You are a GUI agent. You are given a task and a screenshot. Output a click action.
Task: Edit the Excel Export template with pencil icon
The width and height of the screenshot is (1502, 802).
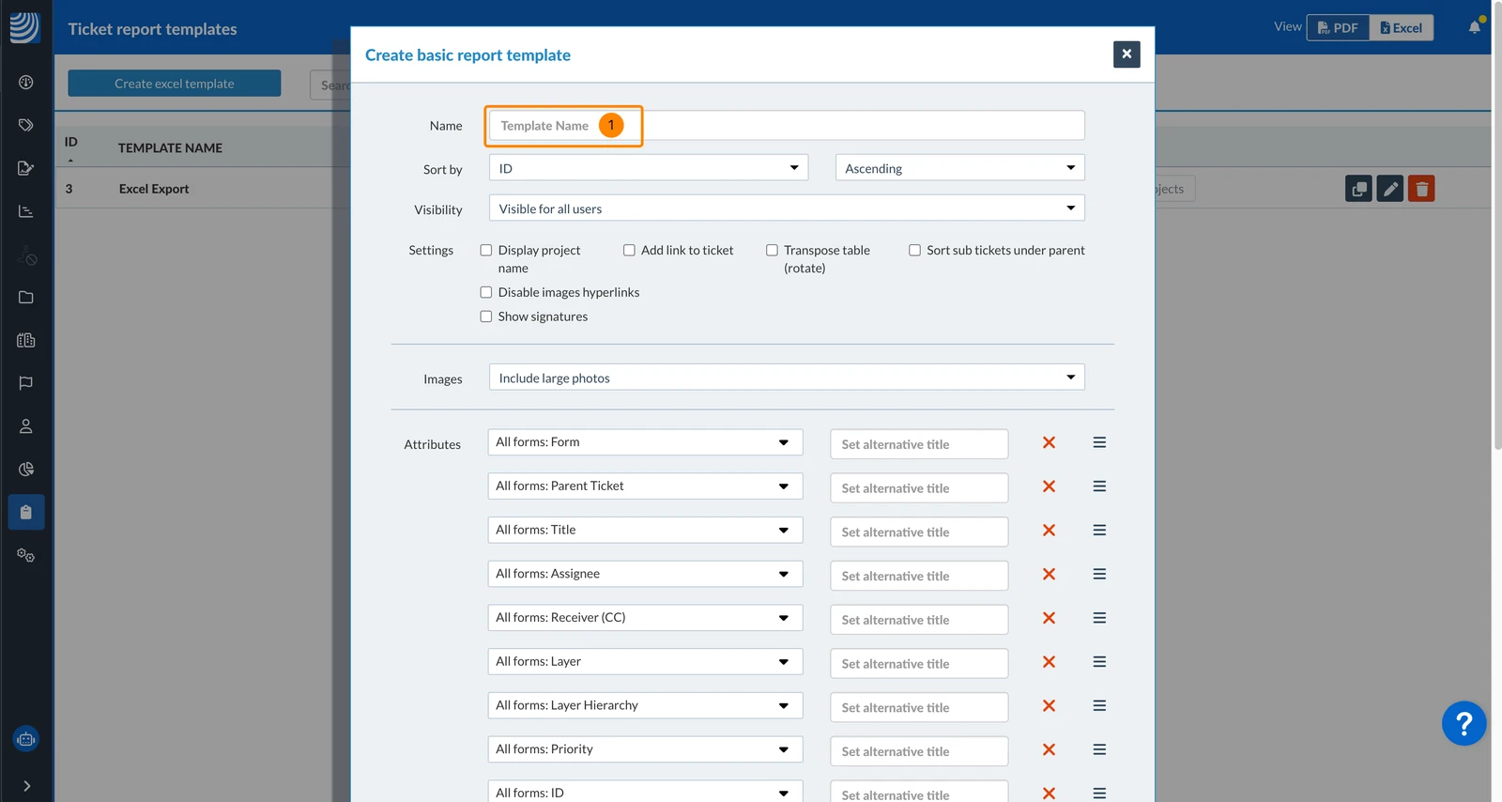point(1390,189)
